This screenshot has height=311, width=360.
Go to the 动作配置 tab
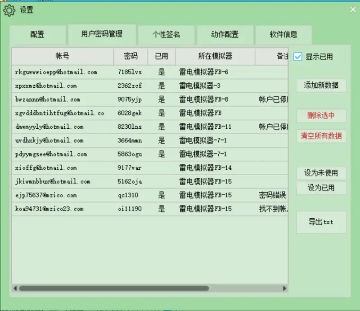pos(225,35)
